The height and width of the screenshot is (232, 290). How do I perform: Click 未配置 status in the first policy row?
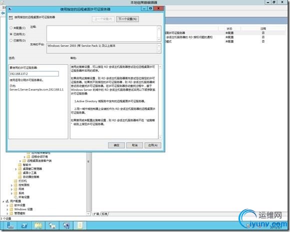pyautogui.click(x=229, y=33)
